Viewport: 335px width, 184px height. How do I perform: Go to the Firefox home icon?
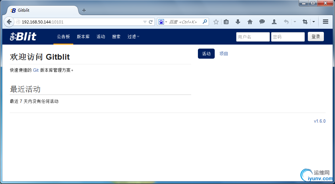pyautogui.click(x=250, y=22)
